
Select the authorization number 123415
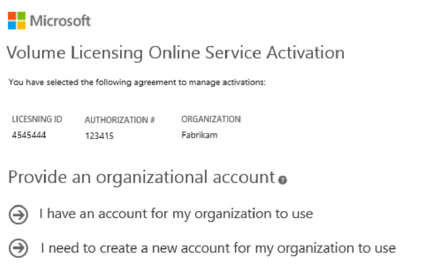tap(99, 136)
